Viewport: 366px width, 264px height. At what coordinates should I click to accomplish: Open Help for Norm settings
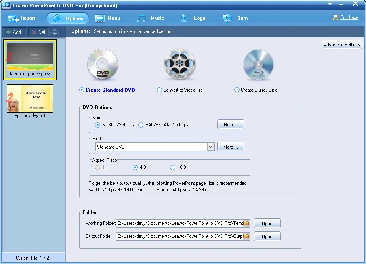(231, 125)
